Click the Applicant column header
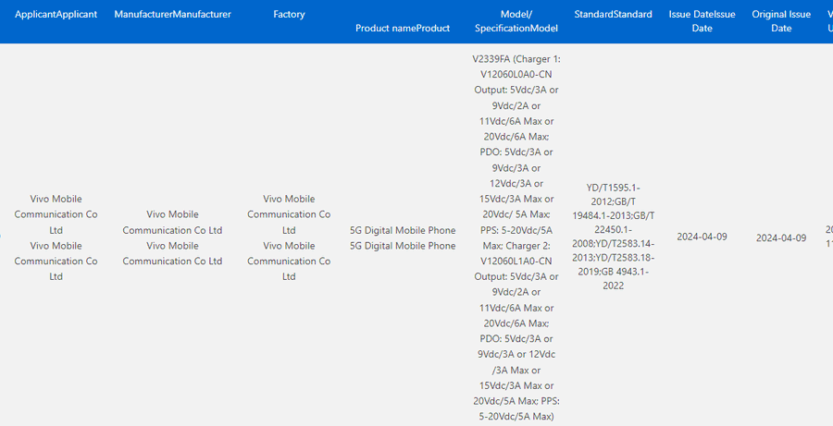 tap(56, 15)
